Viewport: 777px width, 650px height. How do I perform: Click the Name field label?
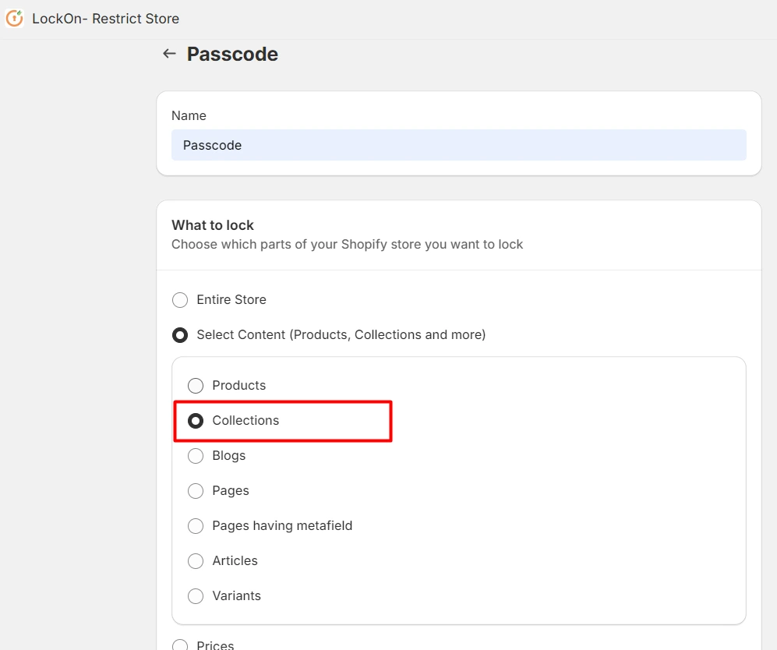(189, 115)
